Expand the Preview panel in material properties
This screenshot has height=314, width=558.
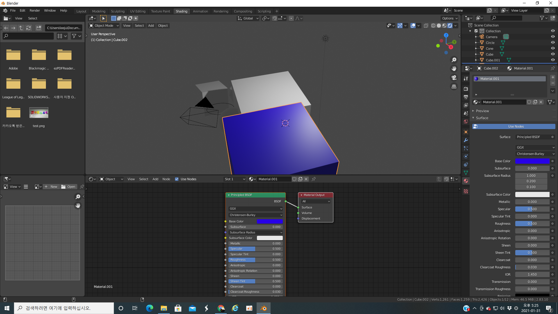(482, 111)
